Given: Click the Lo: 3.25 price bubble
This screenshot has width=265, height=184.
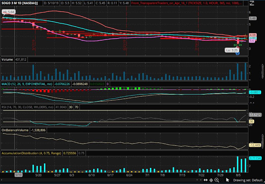Looking at the screenshot, I should pos(232,50).
